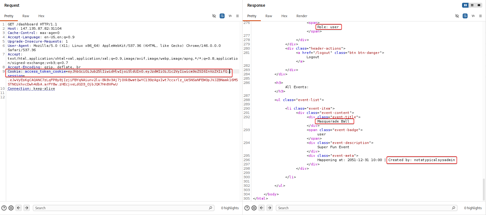The height and width of the screenshot is (215, 486).
Task: Switch Request view to Hex tab
Action: [41, 16]
